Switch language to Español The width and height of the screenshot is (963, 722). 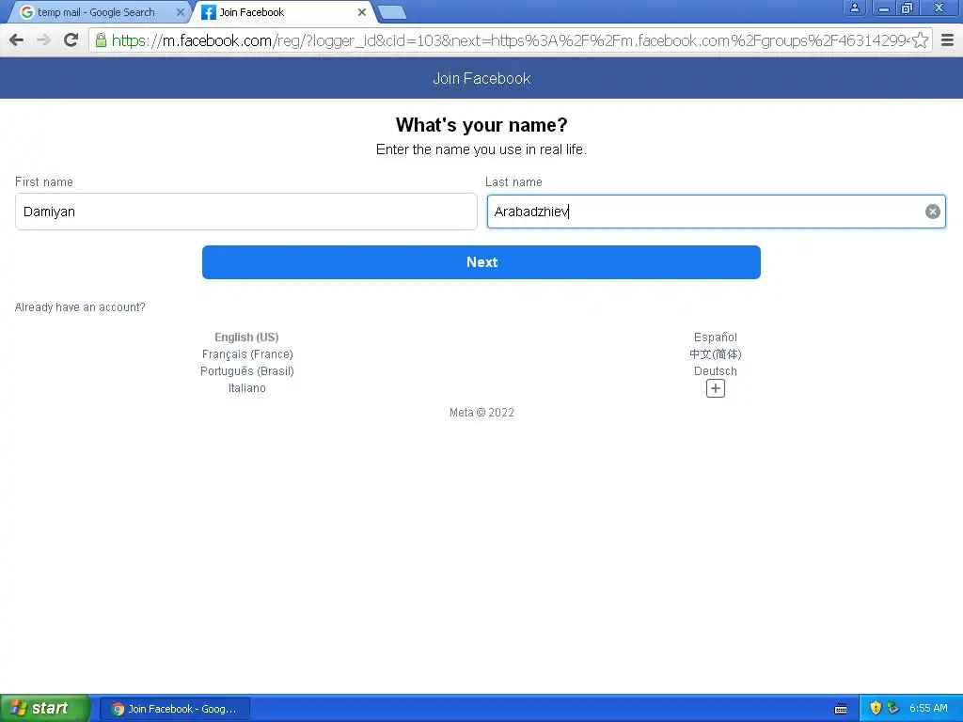pyautogui.click(x=716, y=337)
